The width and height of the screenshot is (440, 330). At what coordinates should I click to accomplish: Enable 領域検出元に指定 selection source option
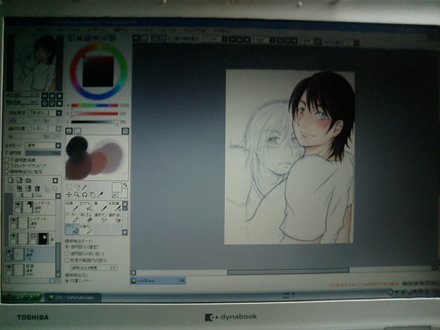point(7,171)
